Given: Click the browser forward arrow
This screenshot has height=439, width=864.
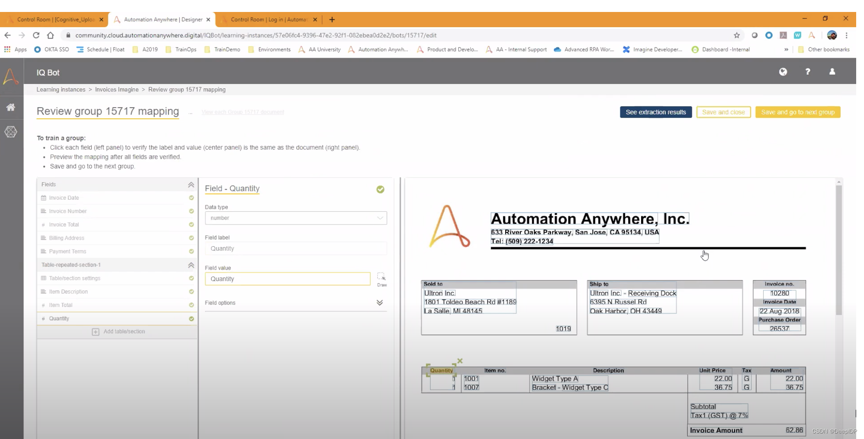Looking at the screenshot, I should [x=22, y=35].
